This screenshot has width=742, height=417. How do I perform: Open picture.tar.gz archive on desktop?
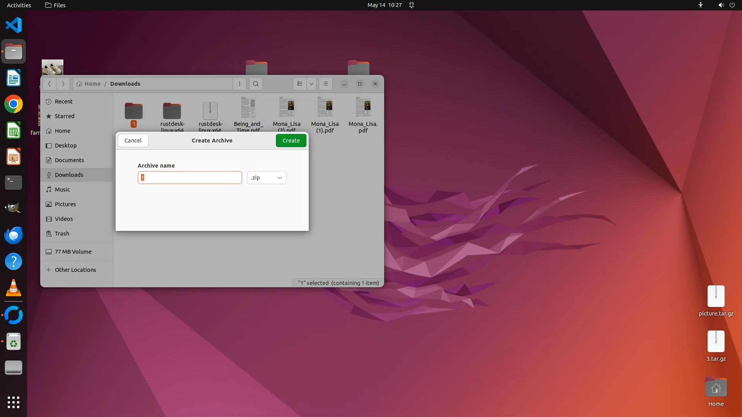[x=716, y=297]
